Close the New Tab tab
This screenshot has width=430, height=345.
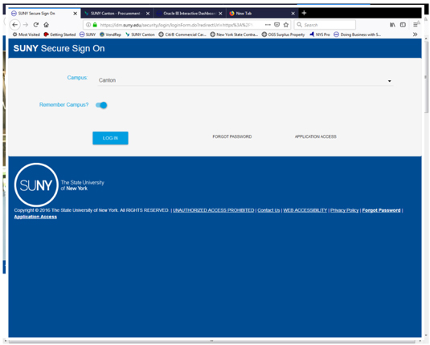tap(293, 14)
